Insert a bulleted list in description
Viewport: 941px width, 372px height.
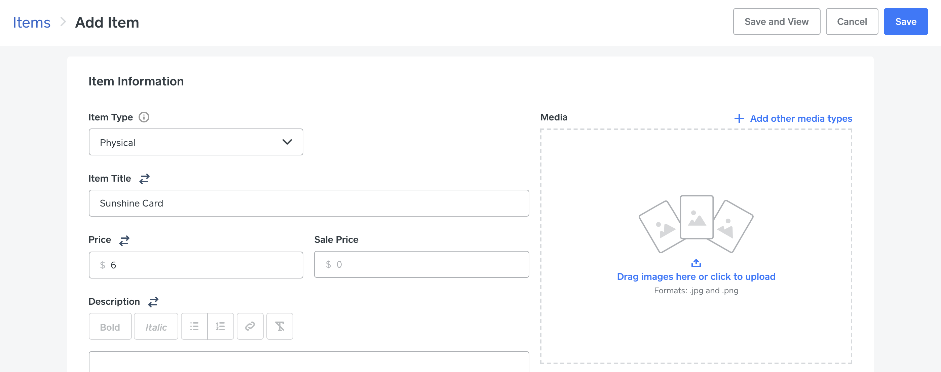click(194, 326)
